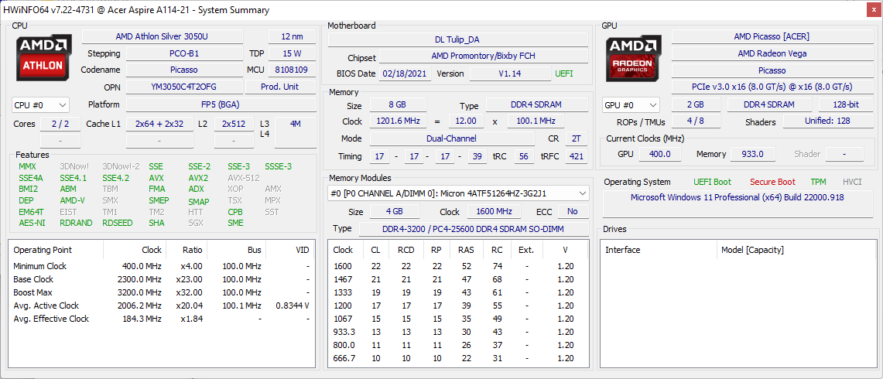Click the module clock 1600 MHz field

(496, 212)
